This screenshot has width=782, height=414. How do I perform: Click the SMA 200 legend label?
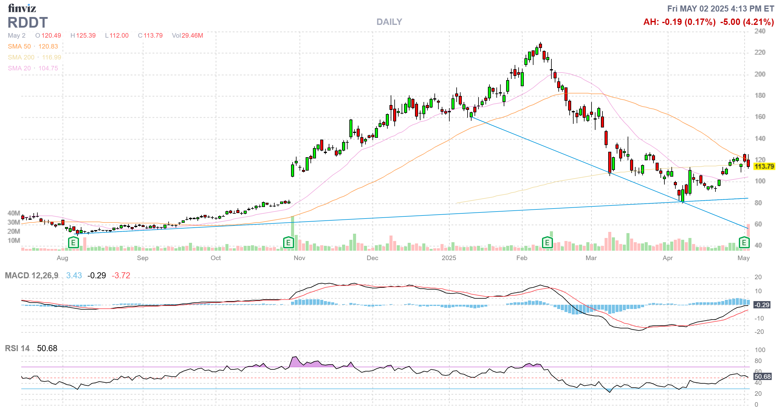point(21,57)
